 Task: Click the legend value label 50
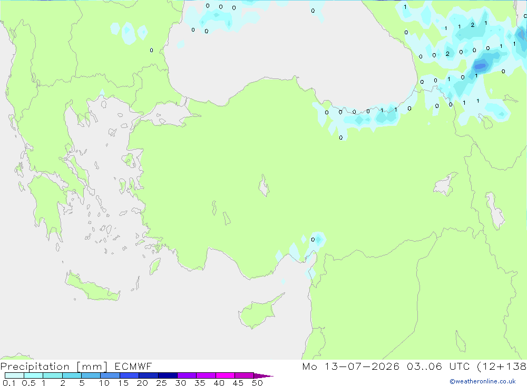pos(257,383)
